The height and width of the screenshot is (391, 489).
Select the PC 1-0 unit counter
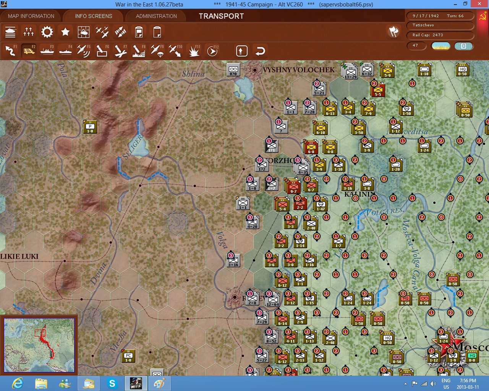[128, 356]
